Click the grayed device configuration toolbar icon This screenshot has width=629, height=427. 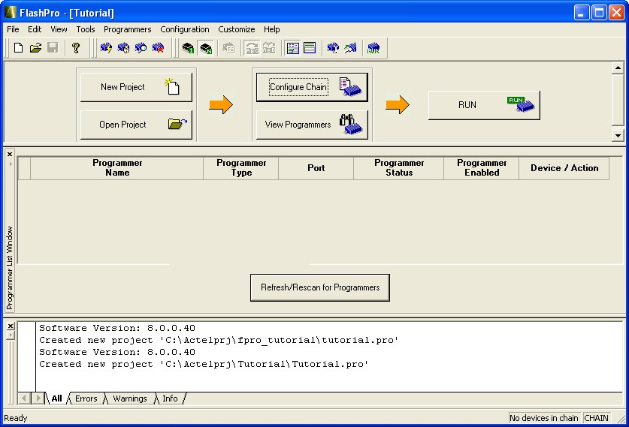pos(228,48)
